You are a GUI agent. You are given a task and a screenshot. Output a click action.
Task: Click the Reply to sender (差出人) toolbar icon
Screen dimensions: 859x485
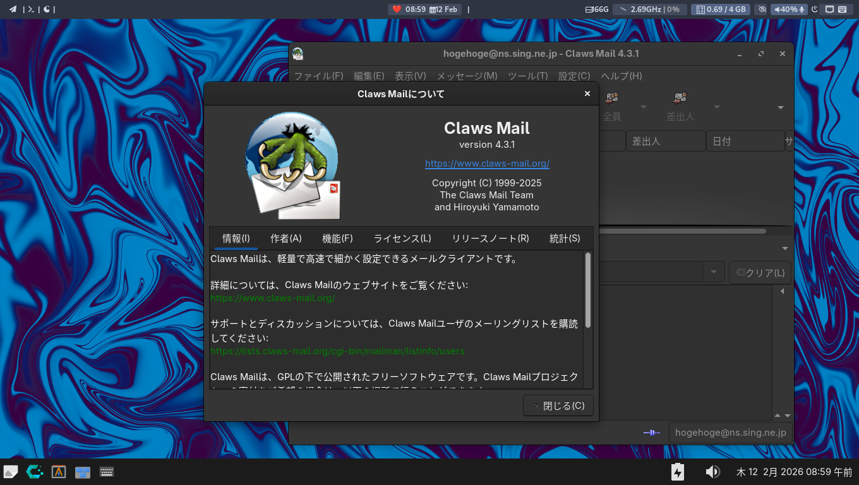click(680, 98)
